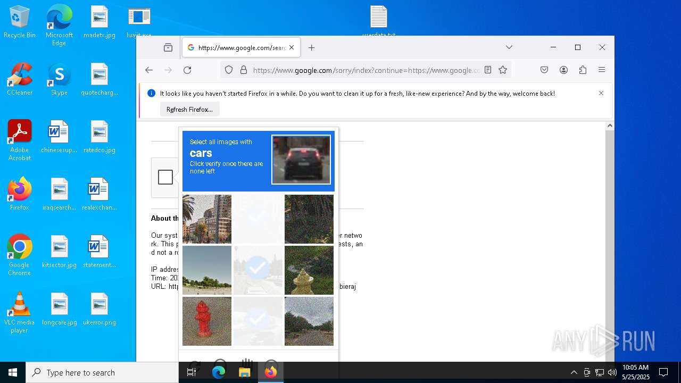Dismiss the Firefox refresh notification bar

601,93
